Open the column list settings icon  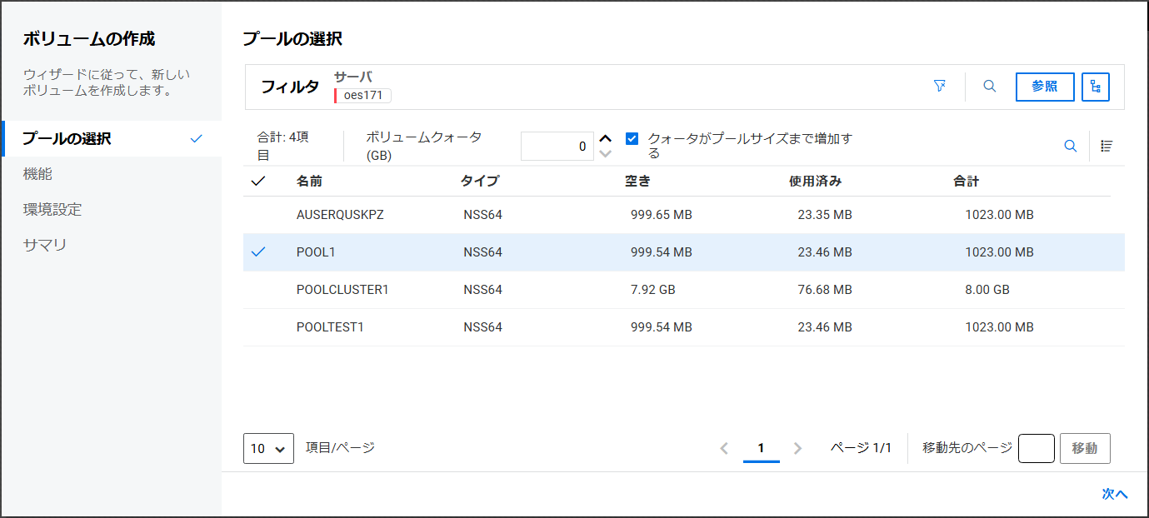(1107, 147)
